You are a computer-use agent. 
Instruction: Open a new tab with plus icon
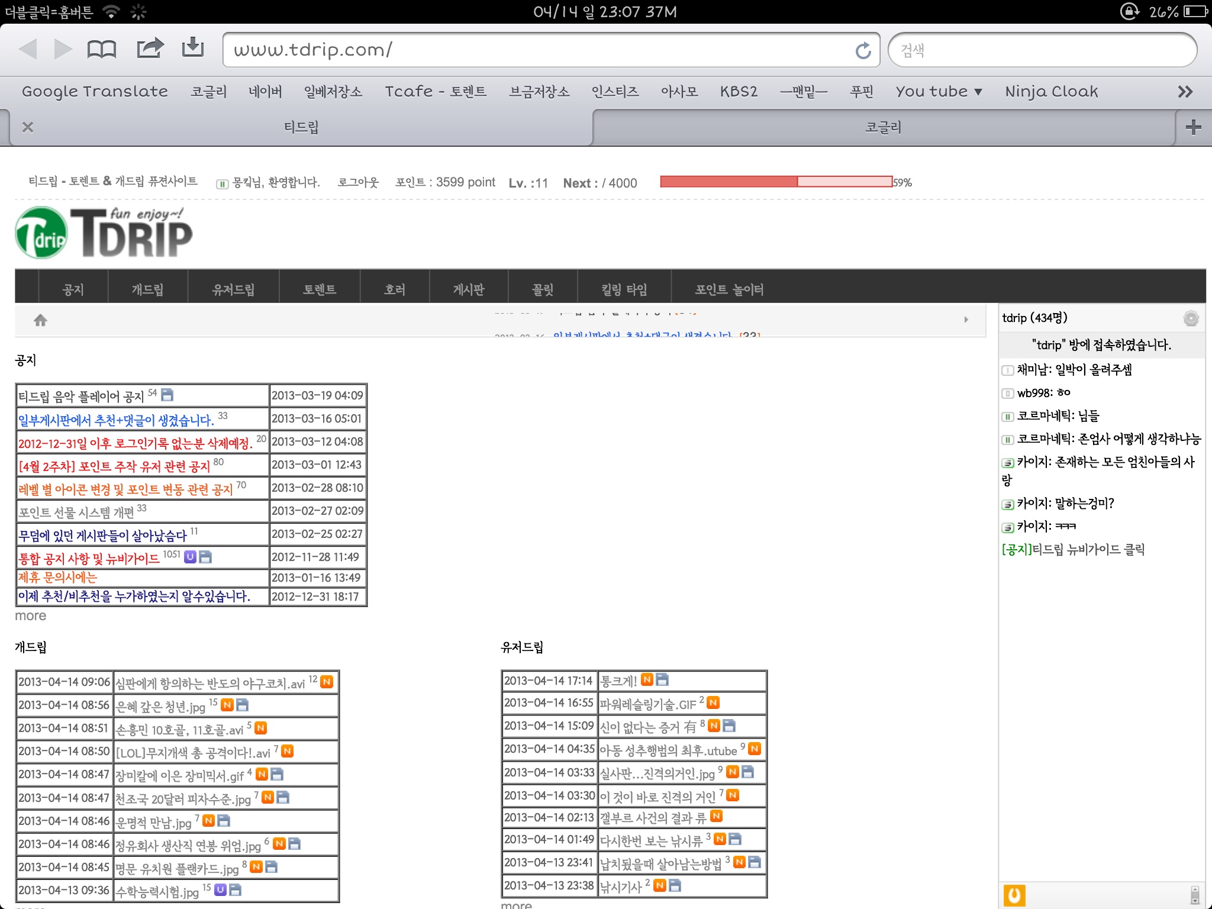coord(1193,127)
